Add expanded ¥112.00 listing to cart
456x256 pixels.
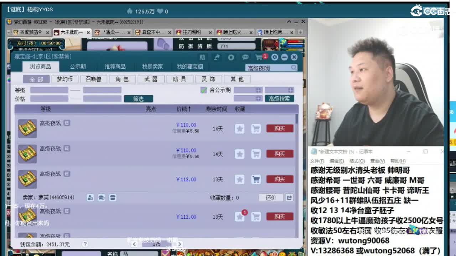coord(256,179)
